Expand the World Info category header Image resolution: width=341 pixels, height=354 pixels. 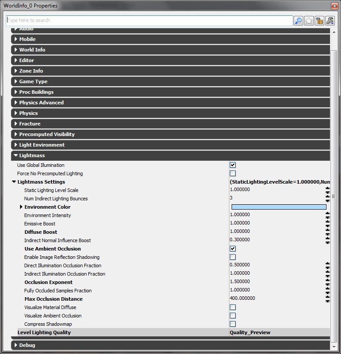(16, 50)
